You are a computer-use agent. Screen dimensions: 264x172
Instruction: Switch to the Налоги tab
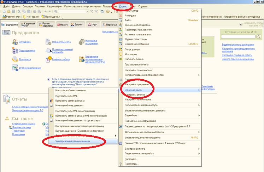click(x=63, y=25)
